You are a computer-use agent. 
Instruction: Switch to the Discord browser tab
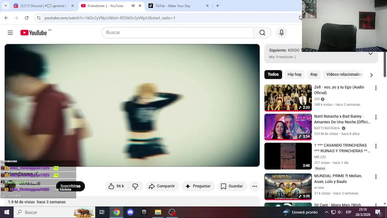[44, 6]
